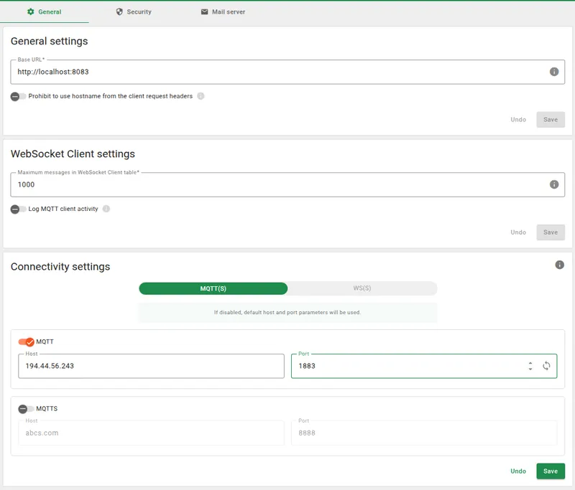The image size is (575, 490).
Task: Click the MQTTS Host field abcs.com
Action: click(x=151, y=433)
